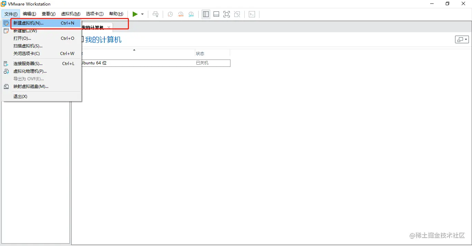Select 新建窗口(W) menu entry
Viewport: 472px width, 246px height.
(41, 31)
